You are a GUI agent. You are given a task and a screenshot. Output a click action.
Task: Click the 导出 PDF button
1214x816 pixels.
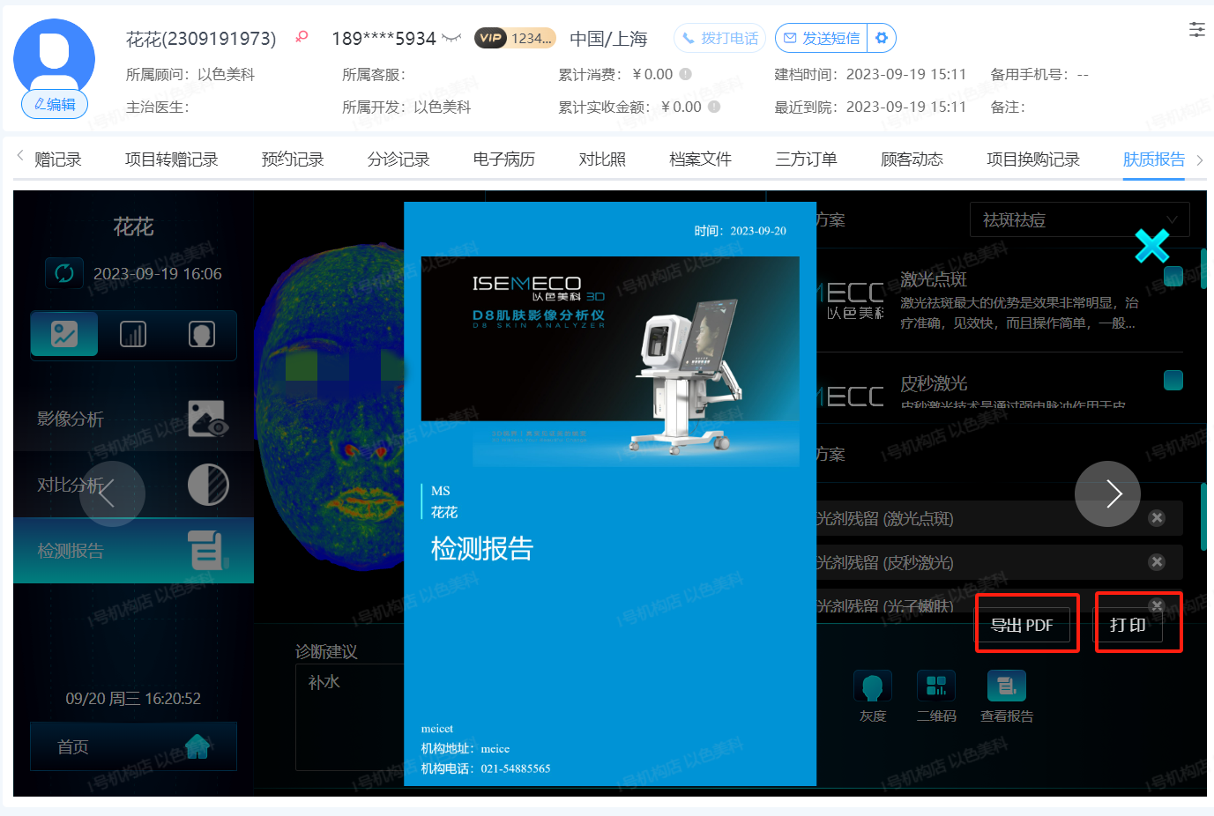[1023, 625]
